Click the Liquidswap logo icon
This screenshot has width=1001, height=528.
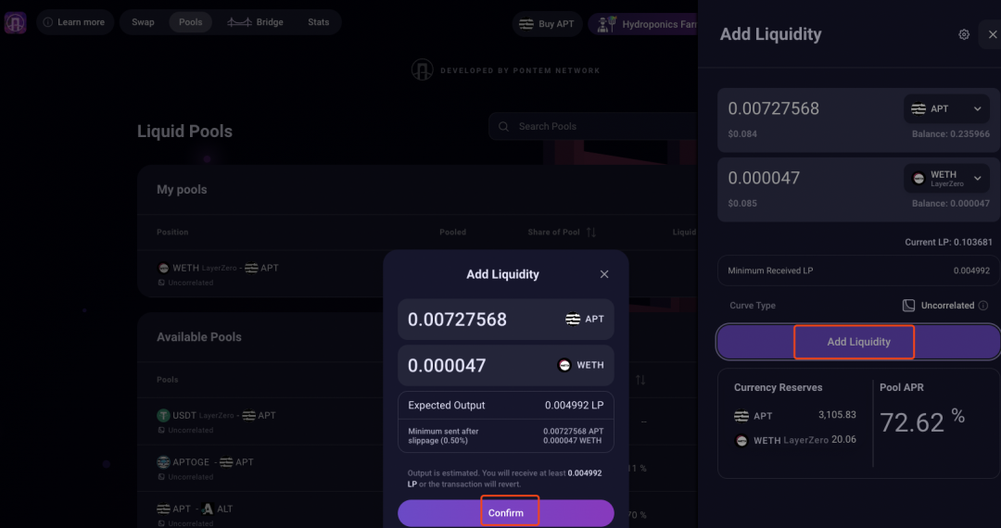[15, 22]
